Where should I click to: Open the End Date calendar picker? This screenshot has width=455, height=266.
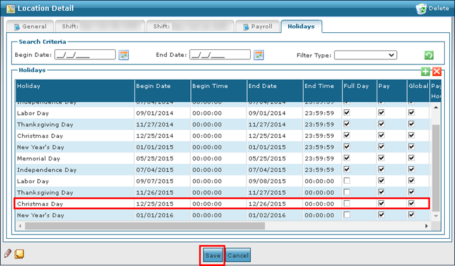(x=258, y=55)
